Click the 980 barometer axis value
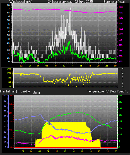 (121, 56)
